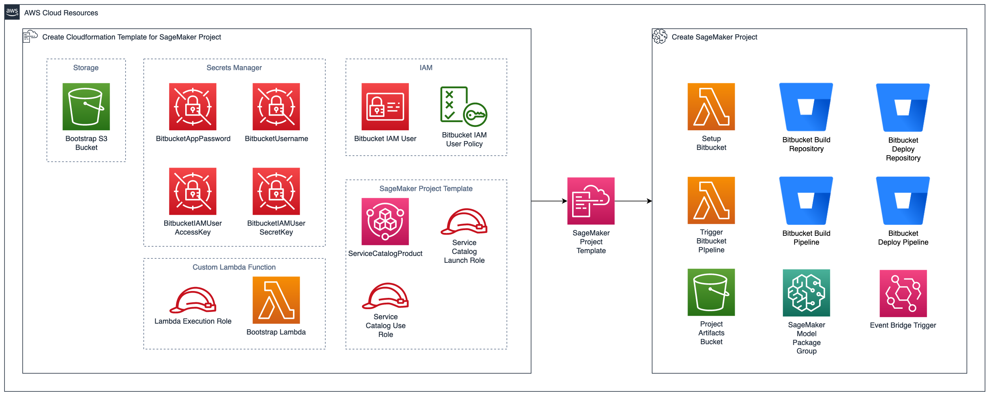Click the Bitbucket Build Repository icon

tap(806, 107)
